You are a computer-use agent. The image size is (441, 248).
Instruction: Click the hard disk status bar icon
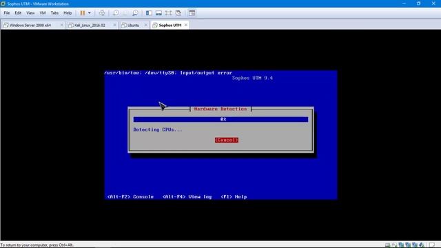(x=387, y=245)
